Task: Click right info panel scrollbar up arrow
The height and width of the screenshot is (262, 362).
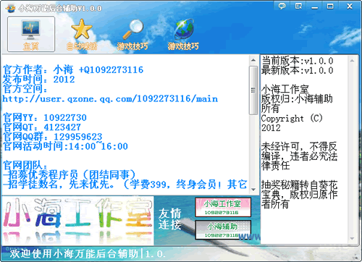Action: click(352, 61)
